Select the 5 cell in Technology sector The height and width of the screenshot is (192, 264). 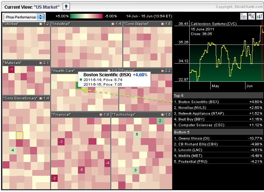[x=137, y=135]
